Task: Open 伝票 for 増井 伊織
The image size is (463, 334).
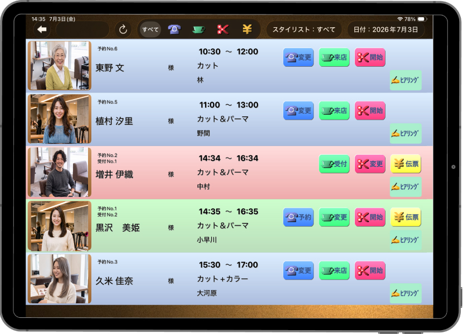Action: 406,164
